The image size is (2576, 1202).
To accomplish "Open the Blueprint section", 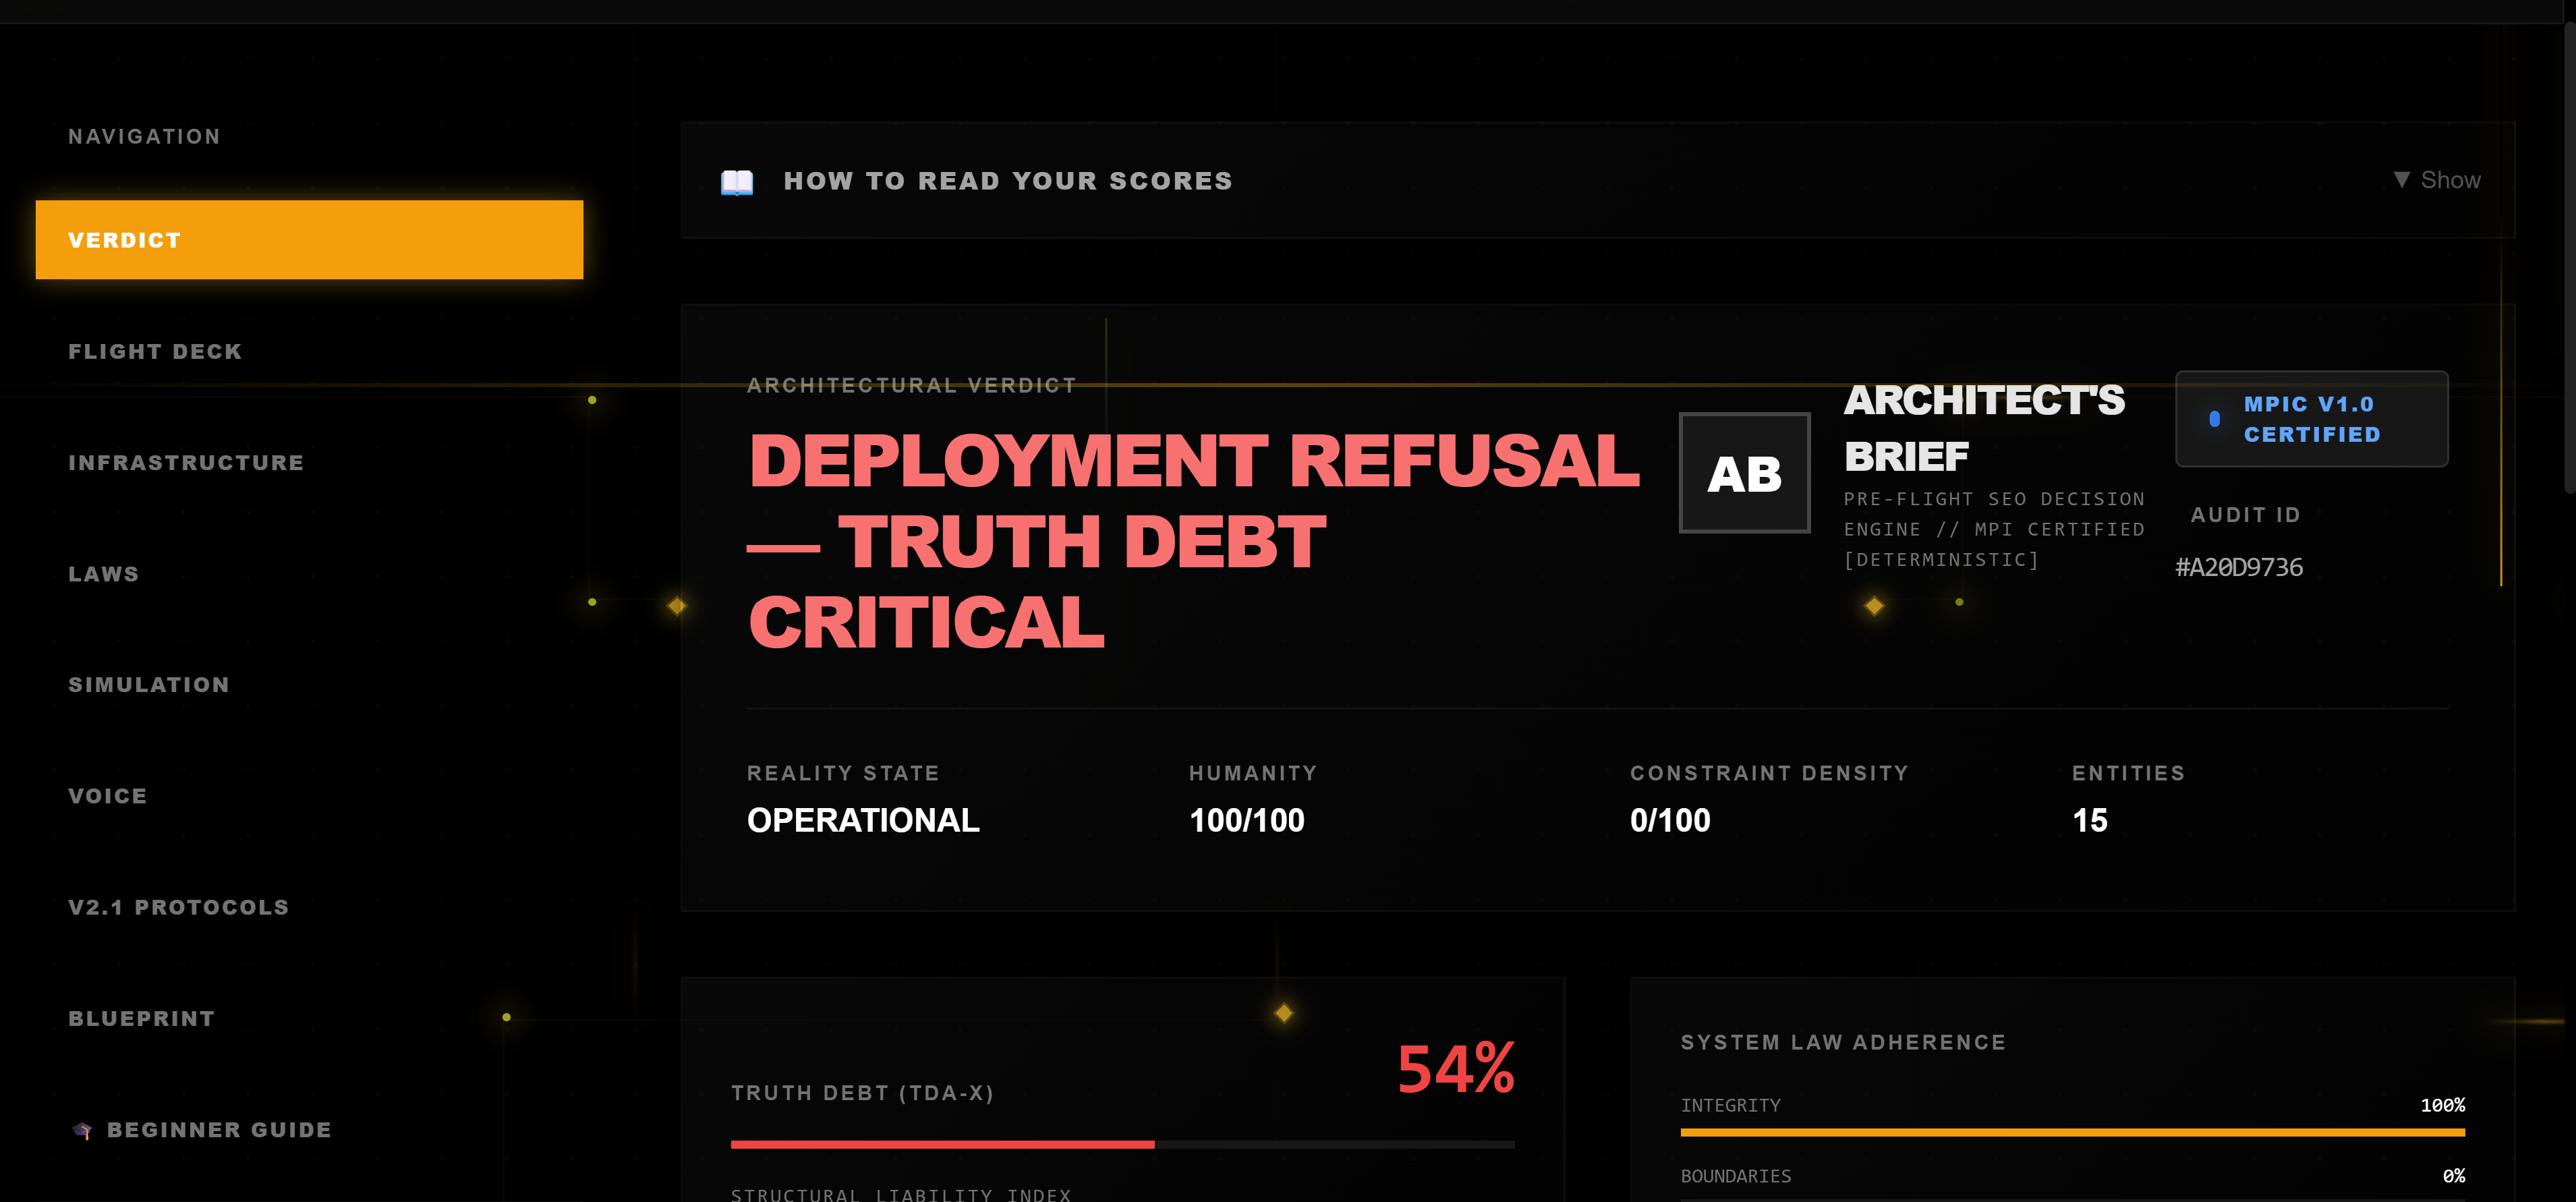I will pos(141,1017).
